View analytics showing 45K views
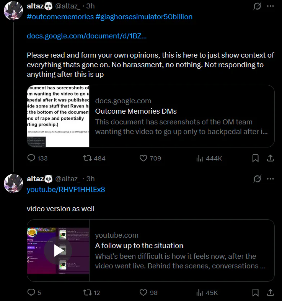Image resolution: width=282 pixels, height=301 pixels. point(199,293)
